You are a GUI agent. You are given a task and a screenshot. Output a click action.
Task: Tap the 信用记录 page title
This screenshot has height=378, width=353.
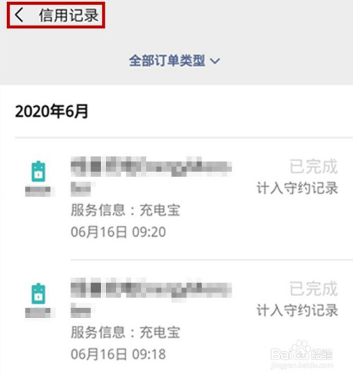(x=68, y=15)
